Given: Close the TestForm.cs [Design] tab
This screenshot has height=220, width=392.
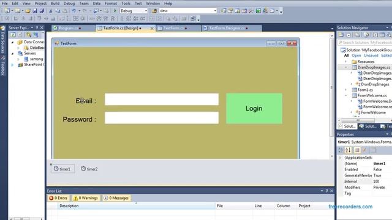Looking at the screenshot, I should click(152, 29).
